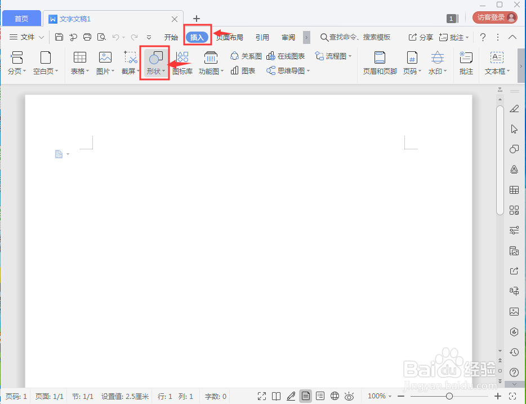This screenshot has width=526, height=404.
Task: Open print preview in quick toolbar
Action: (x=101, y=37)
